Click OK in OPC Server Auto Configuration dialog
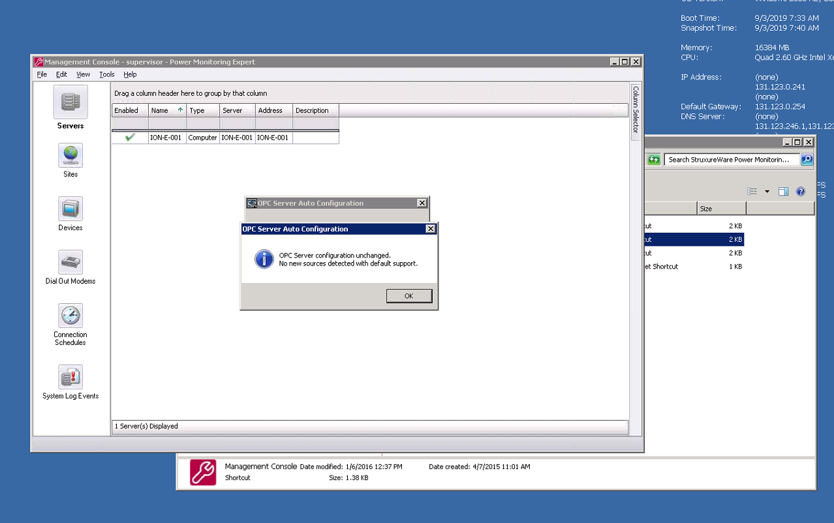This screenshot has width=834, height=523. tap(409, 296)
